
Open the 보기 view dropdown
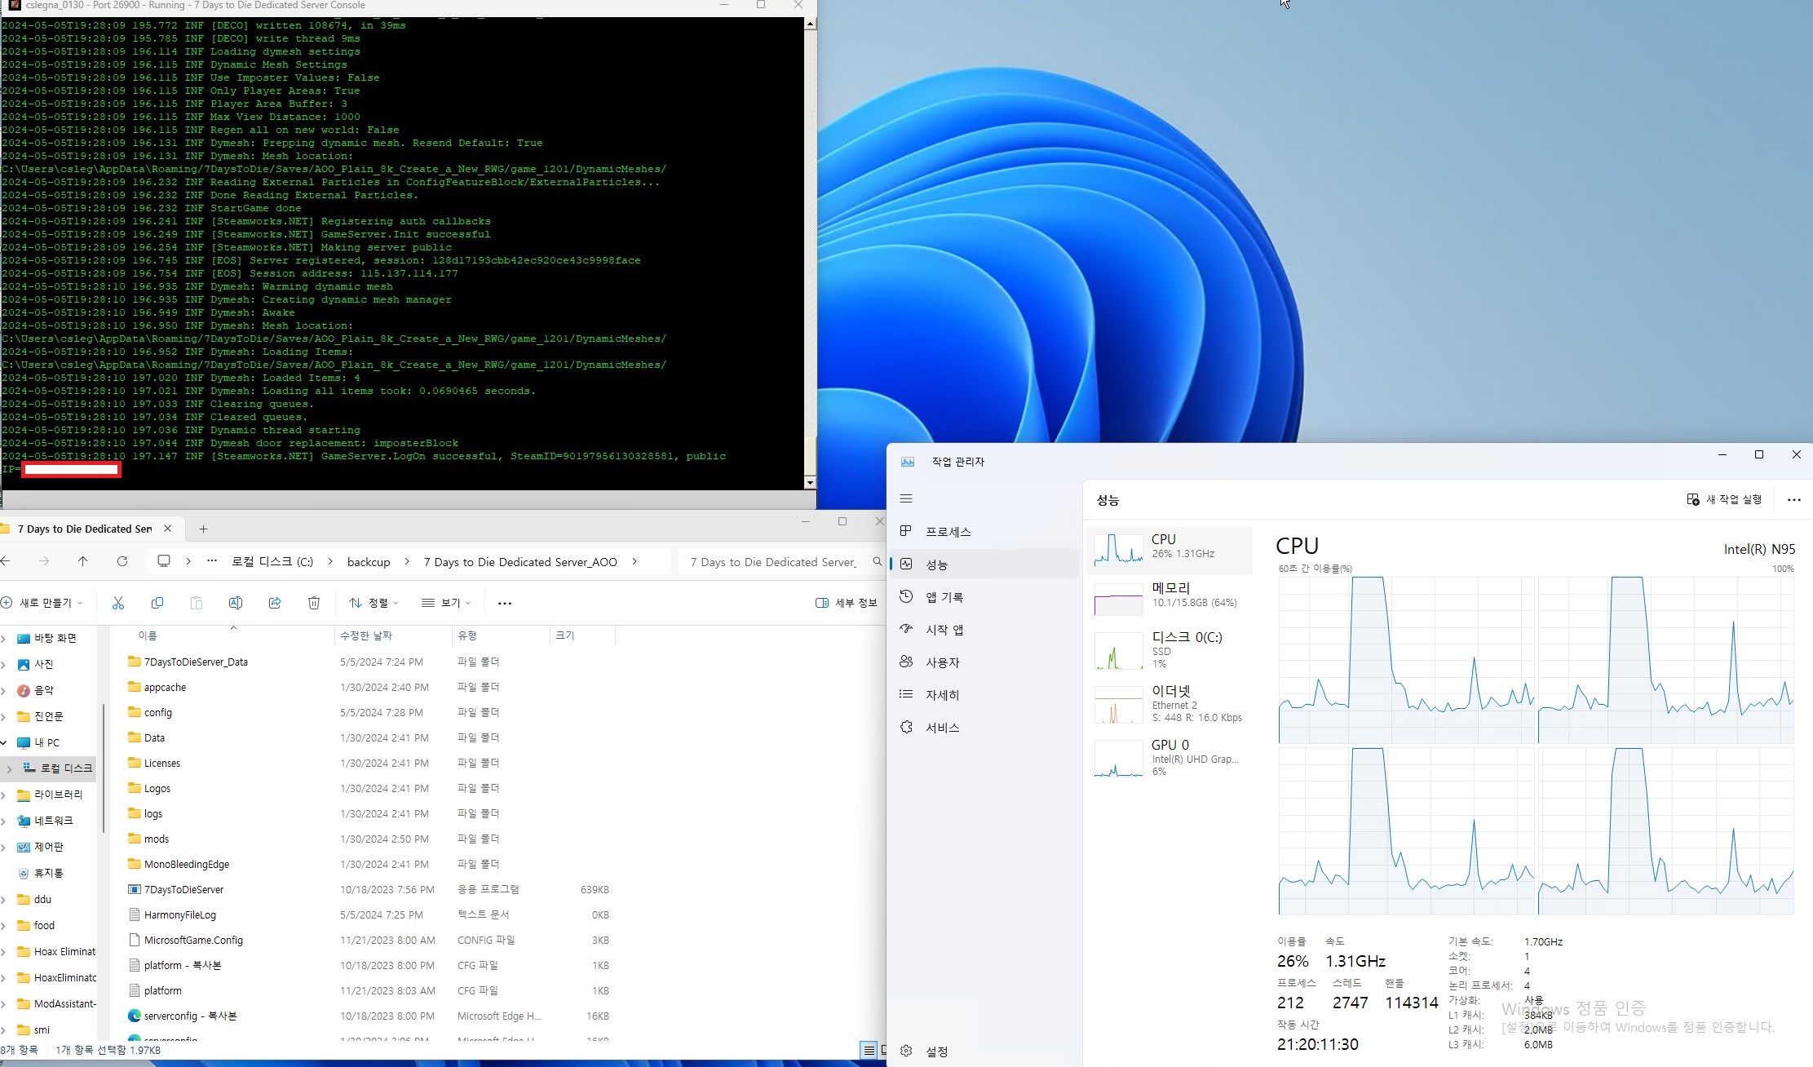pyautogui.click(x=446, y=603)
